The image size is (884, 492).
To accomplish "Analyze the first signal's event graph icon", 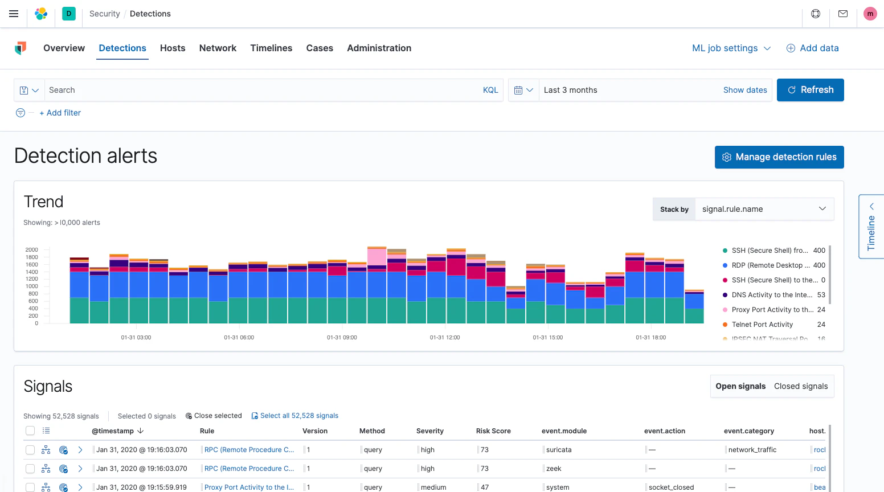I will click(x=46, y=449).
